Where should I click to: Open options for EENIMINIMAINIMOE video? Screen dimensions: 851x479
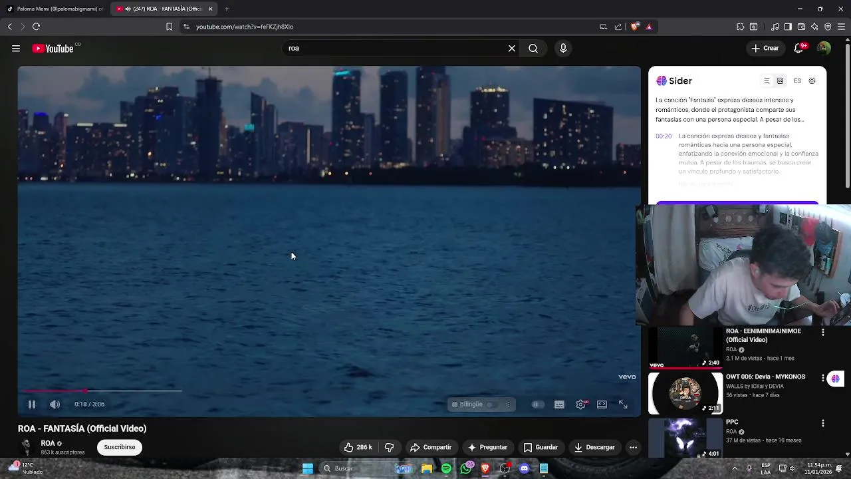[823, 332]
